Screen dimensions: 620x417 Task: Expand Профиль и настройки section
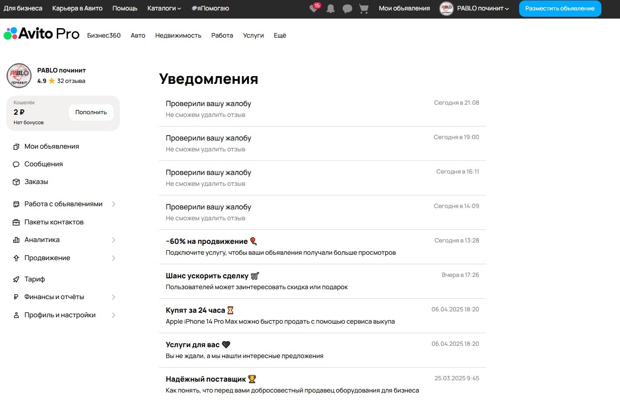[x=64, y=315]
